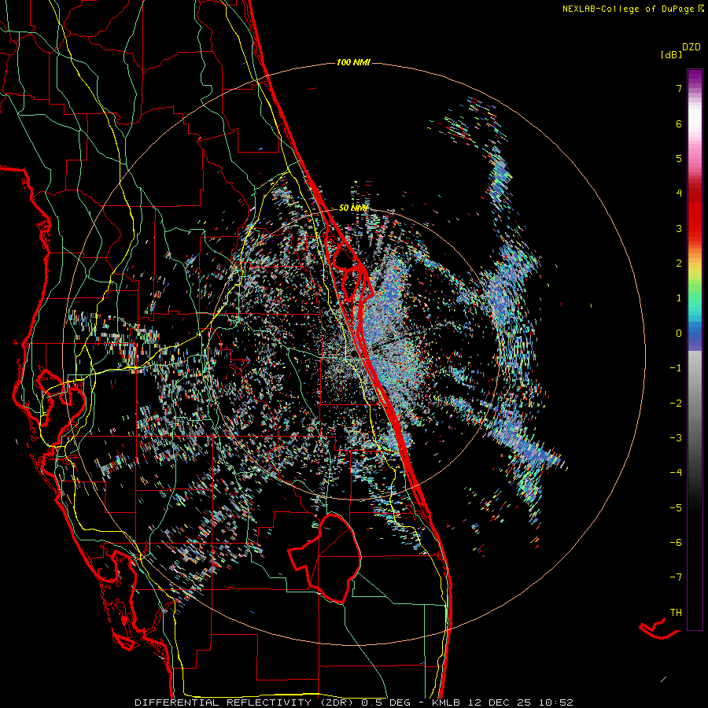Click the -4 tick label on the color scale

tap(676, 472)
